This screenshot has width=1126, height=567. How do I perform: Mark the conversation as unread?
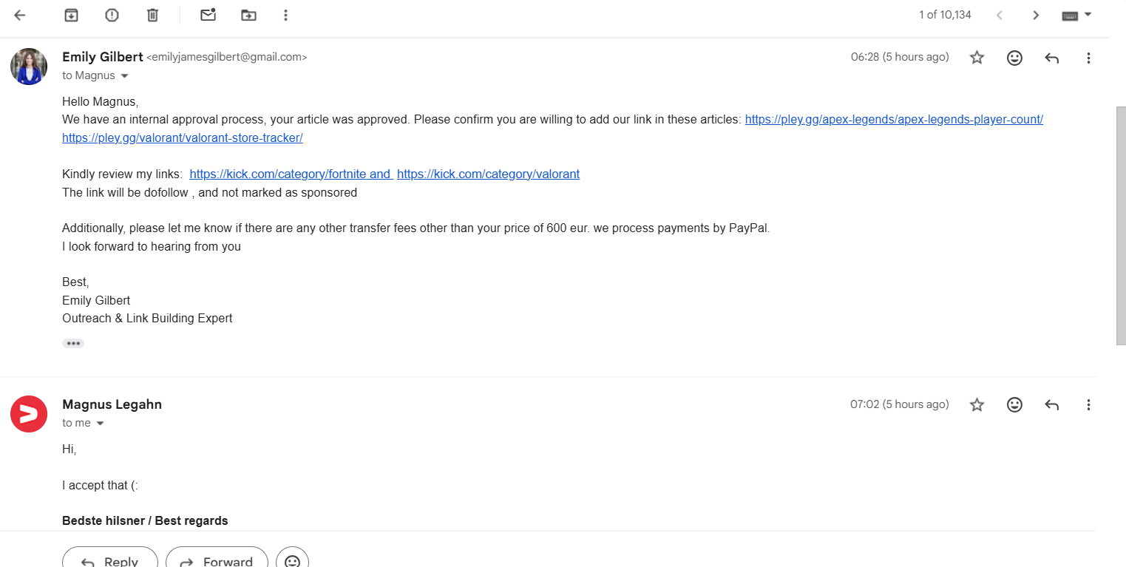(208, 15)
